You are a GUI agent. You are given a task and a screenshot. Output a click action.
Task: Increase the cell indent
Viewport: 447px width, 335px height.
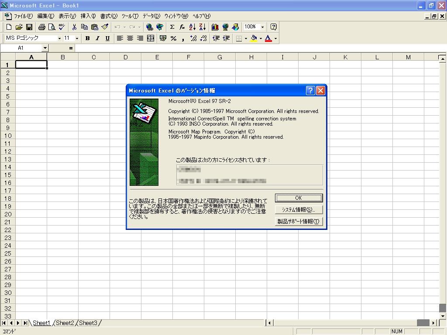click(227, 38)
